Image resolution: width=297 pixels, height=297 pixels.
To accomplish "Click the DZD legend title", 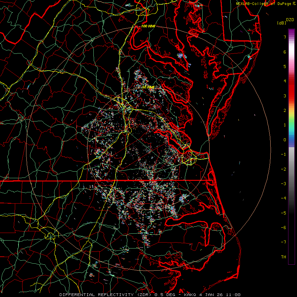I will [290, 20].
